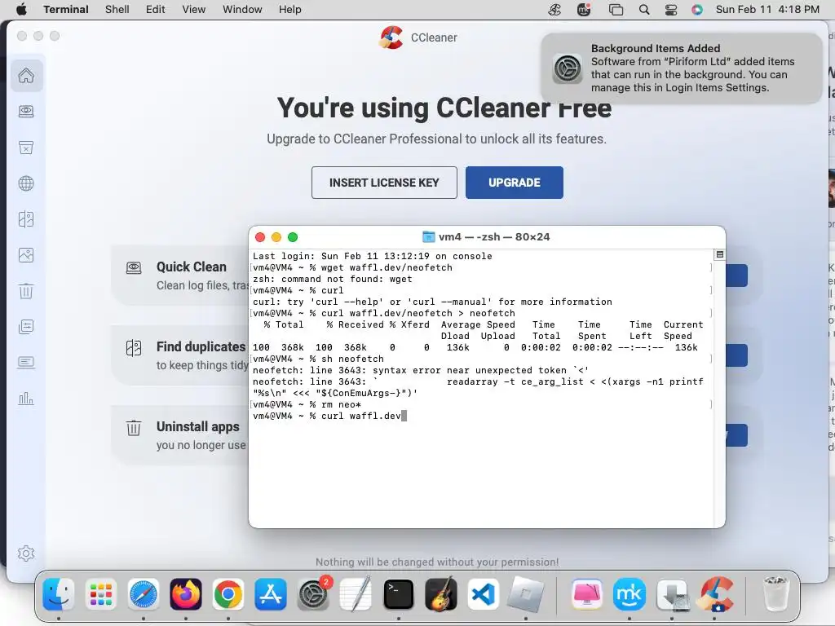
Task: Open Visual Studio Code from the Dock
Action: [x=483, y=594]
